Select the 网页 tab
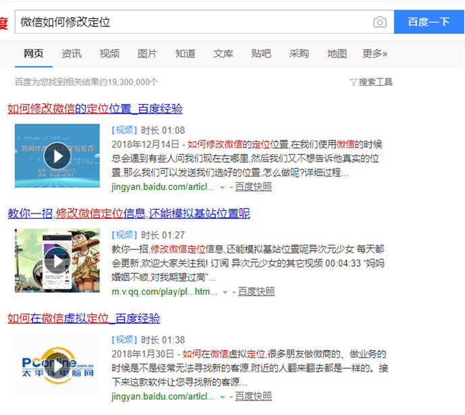This screenshot has width=465, height=415. (34, 53)
